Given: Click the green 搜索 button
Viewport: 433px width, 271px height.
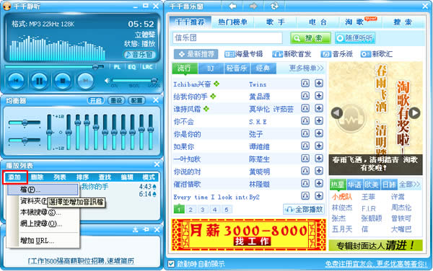Looking at the screenshot, I should (x=310, y=38).
